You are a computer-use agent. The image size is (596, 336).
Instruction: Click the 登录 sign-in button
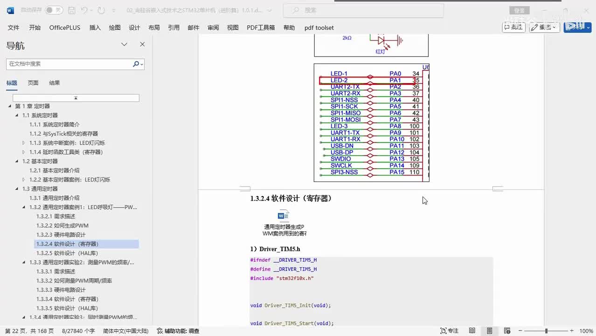[x=519, y=10]
